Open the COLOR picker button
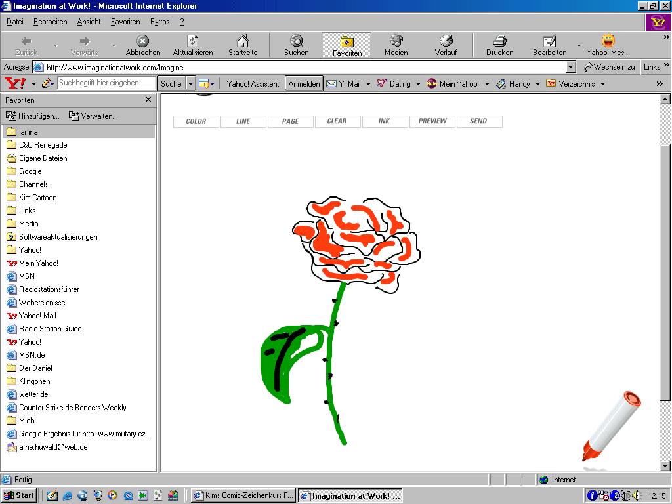Image resolution: width=672 pixels, height=504 pixels. (196, 121)
